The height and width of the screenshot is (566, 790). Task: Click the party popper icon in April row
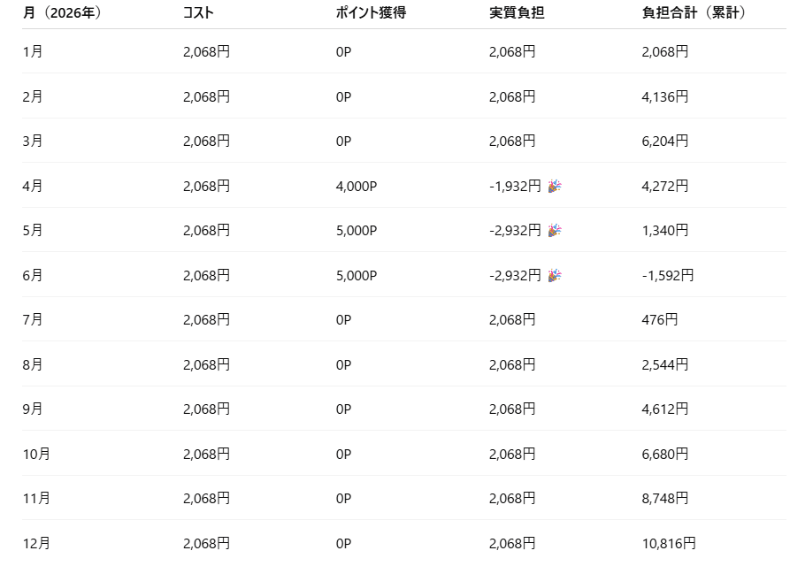pos(555,186)
